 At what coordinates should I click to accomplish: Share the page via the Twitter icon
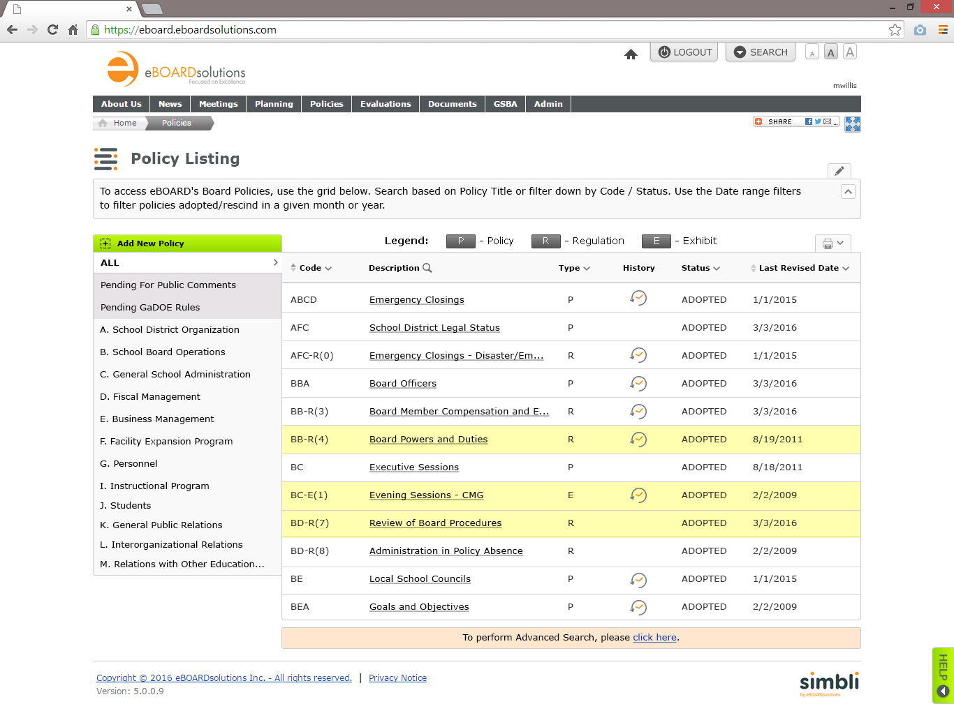[x=816, y=121]
